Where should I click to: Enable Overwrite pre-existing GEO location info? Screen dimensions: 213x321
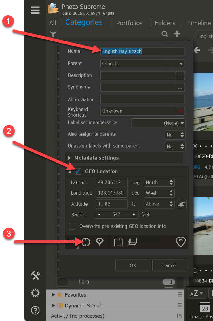point(72,226)
